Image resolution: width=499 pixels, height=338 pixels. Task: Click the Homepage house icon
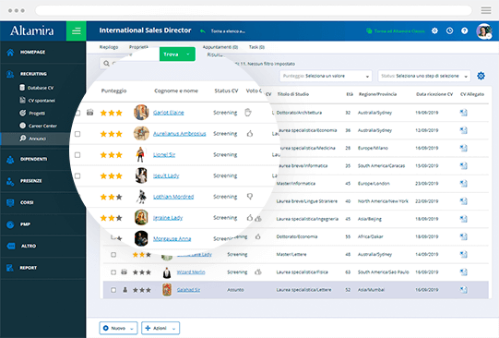click(x=10, y=53)
